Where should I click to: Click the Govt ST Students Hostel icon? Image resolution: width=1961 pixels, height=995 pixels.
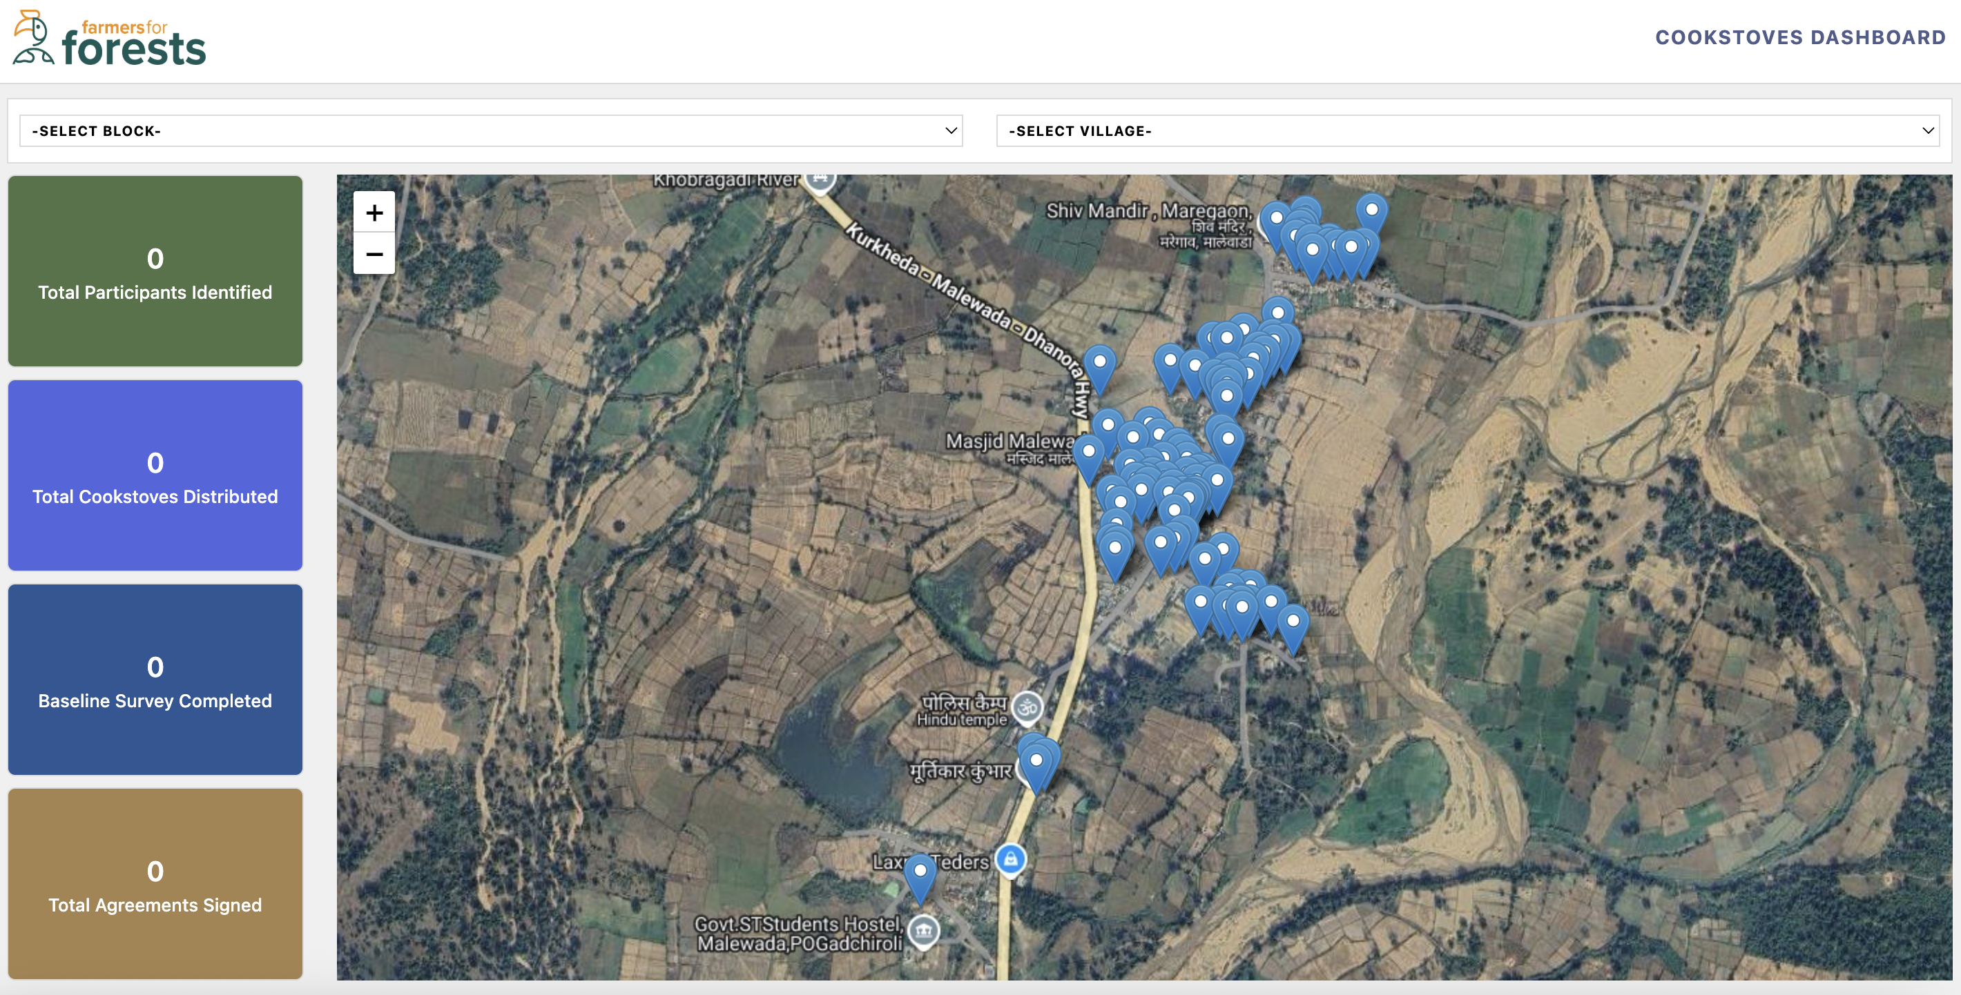tap(923, 929)
